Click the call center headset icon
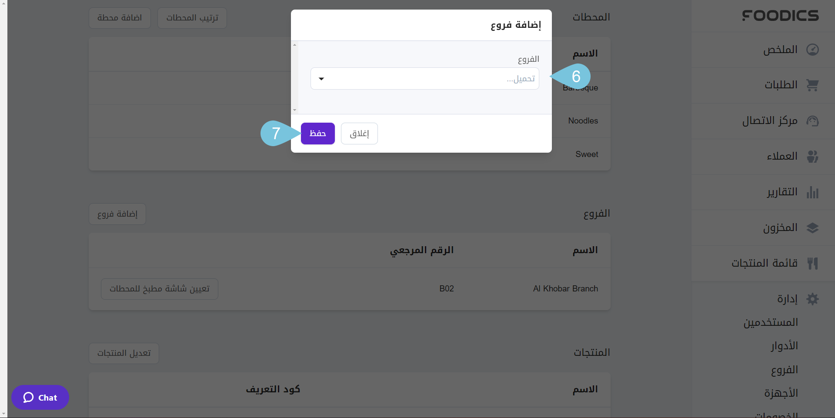This screenshot has width=835, height=418. pyautogui.click(x=812, y=121)
